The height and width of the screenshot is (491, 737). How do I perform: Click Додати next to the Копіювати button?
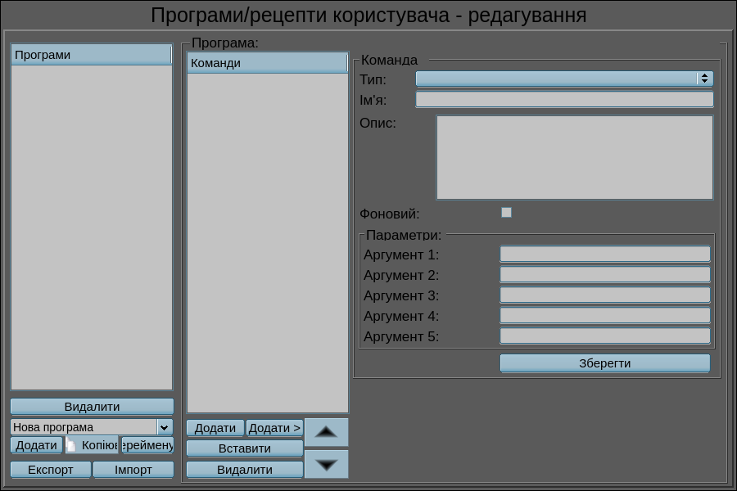pos(37,445)
